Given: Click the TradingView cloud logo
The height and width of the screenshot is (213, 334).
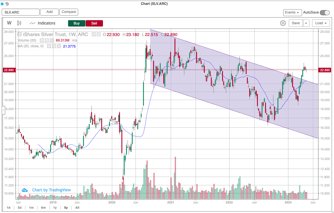Looking at the screenshot, I should [25, 190].
